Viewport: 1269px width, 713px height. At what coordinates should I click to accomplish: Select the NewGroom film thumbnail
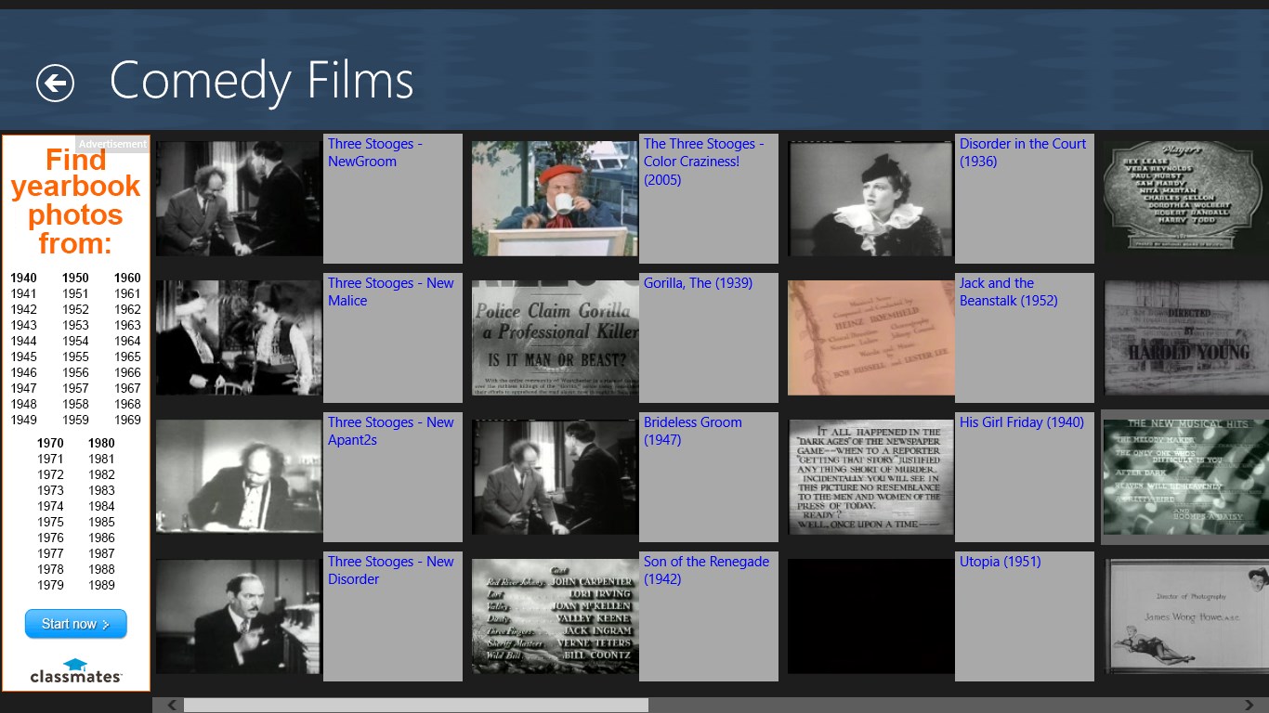click(x=239, y=199)
